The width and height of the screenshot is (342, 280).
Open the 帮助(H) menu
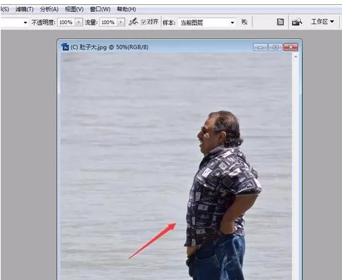126,9
